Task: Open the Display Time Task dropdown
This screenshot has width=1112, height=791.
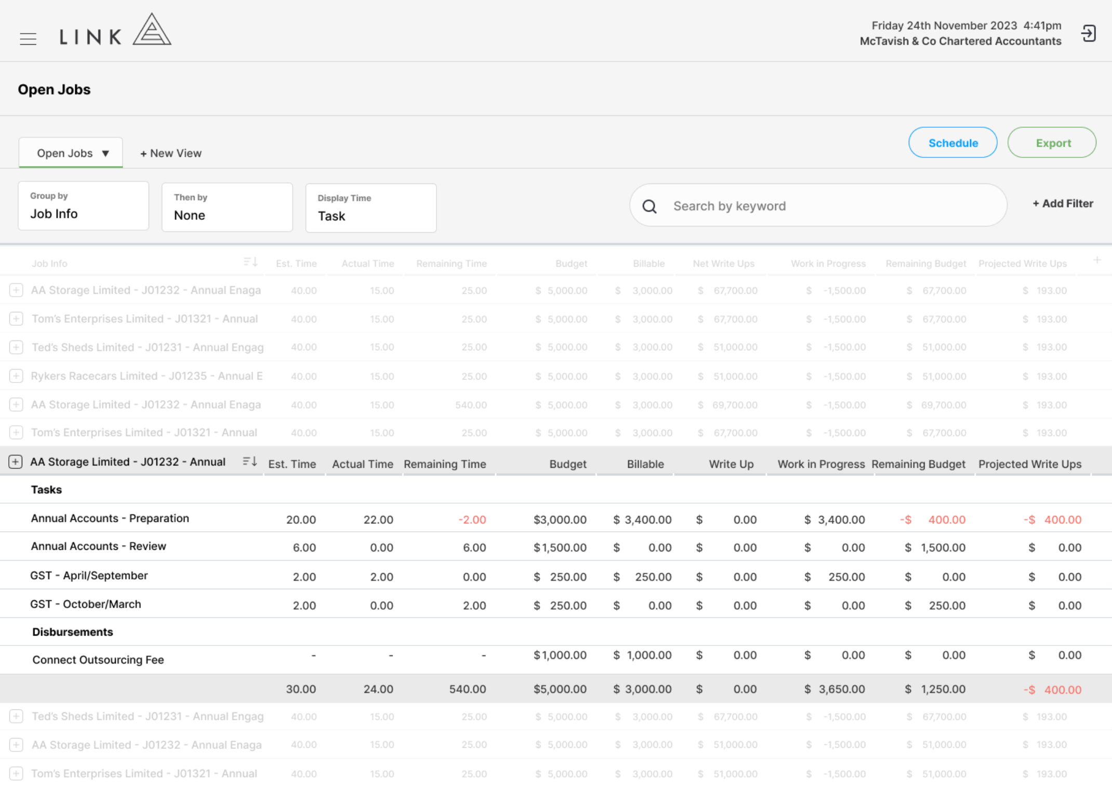Action: coord(371,208)
